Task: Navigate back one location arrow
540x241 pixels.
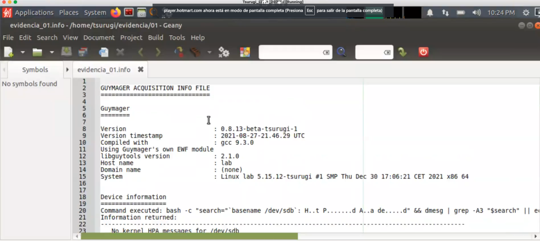Action: [140, 52]
